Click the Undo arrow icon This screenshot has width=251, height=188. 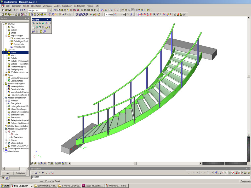[14, 10]
